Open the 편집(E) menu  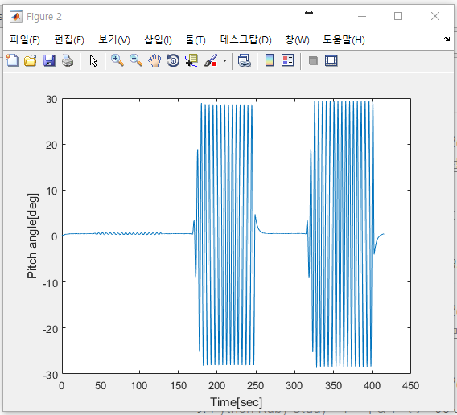(x=69, y=39)
